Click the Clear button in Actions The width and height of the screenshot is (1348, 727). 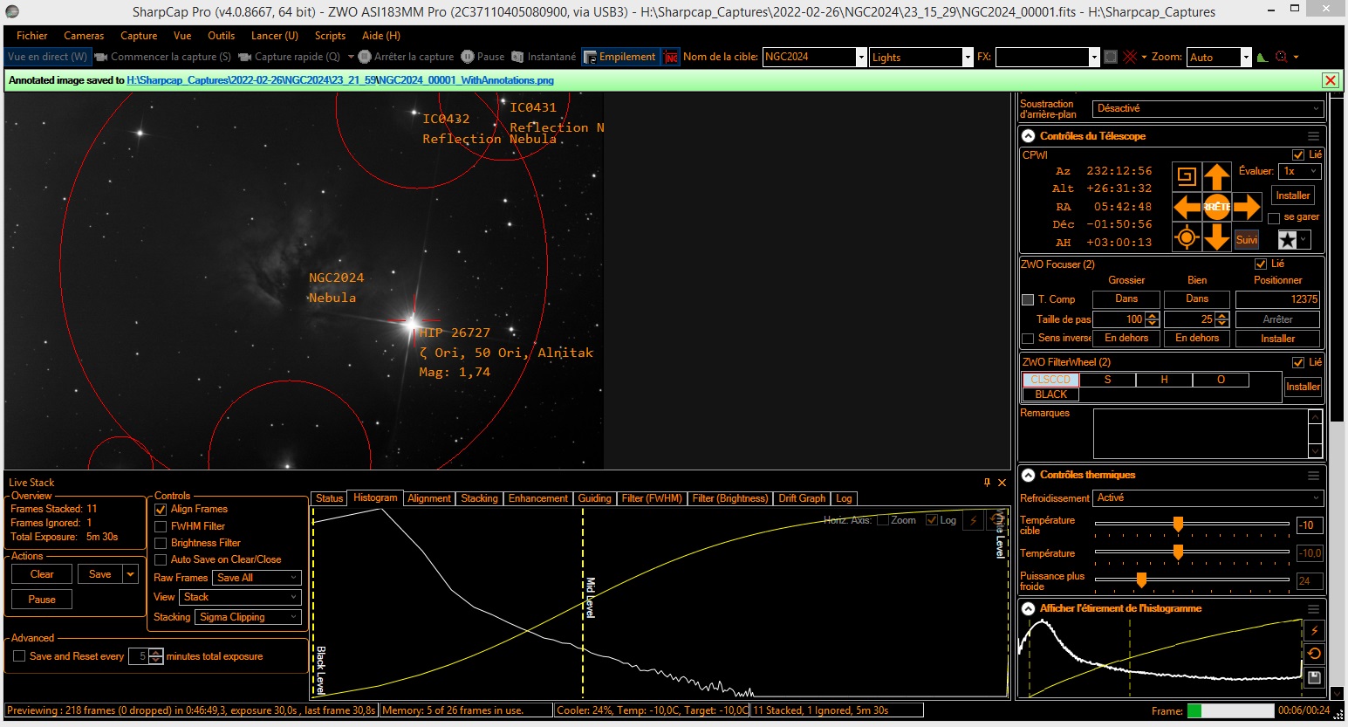42,574
